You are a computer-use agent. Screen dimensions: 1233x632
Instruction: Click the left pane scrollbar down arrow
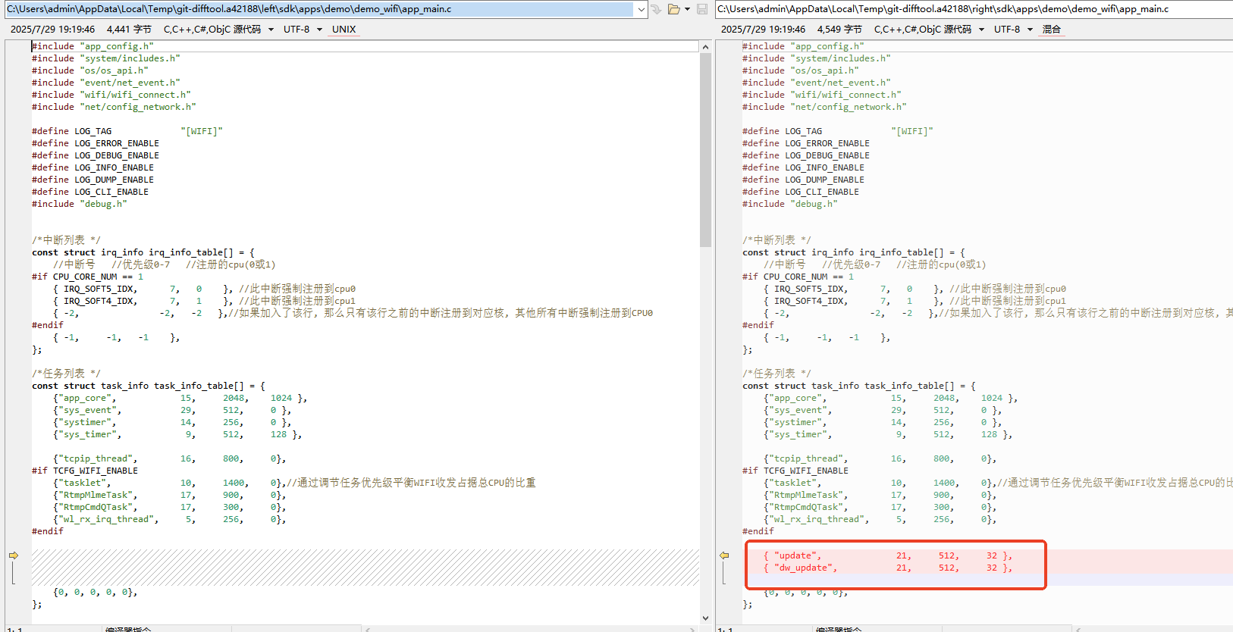705,618
